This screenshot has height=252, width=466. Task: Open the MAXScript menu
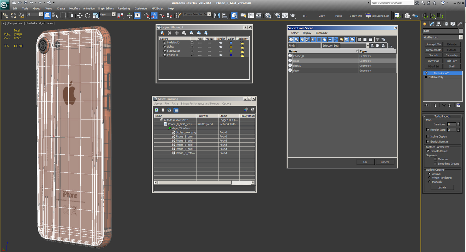(x=157, y=9)
